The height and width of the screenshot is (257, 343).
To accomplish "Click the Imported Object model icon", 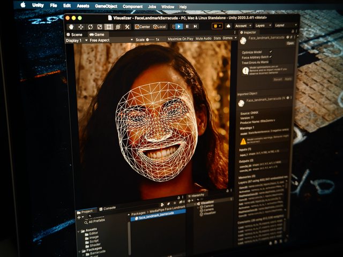I will click(x=241, y=103).
